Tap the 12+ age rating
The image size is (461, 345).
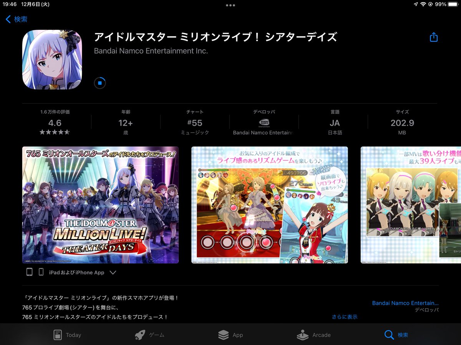[x=126, y=123]
